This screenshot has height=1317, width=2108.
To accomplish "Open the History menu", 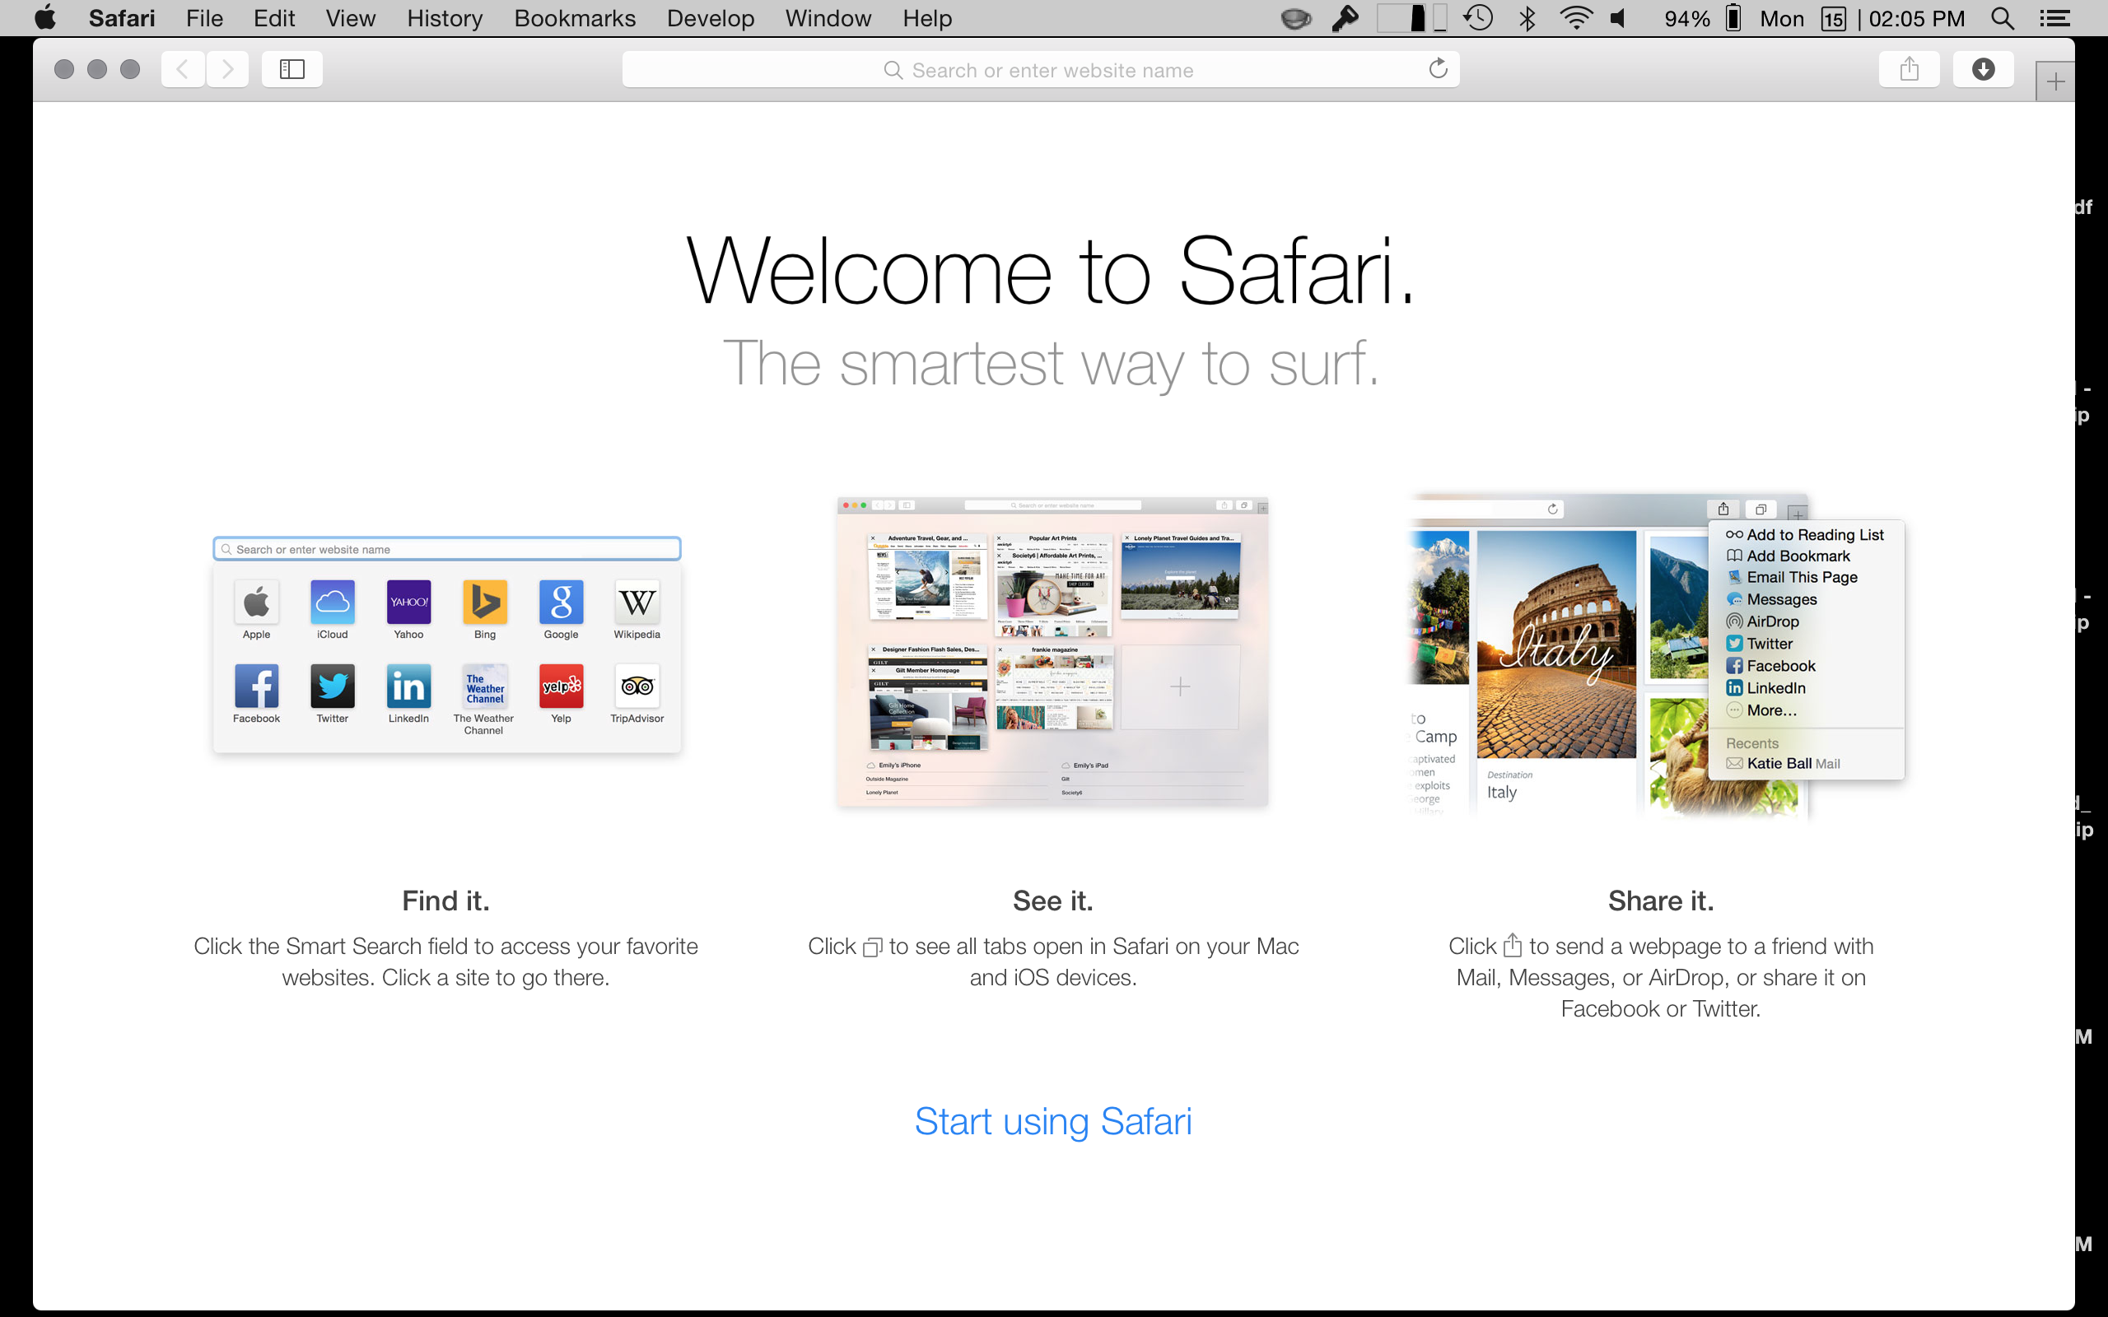I will [x=445, y=18].
